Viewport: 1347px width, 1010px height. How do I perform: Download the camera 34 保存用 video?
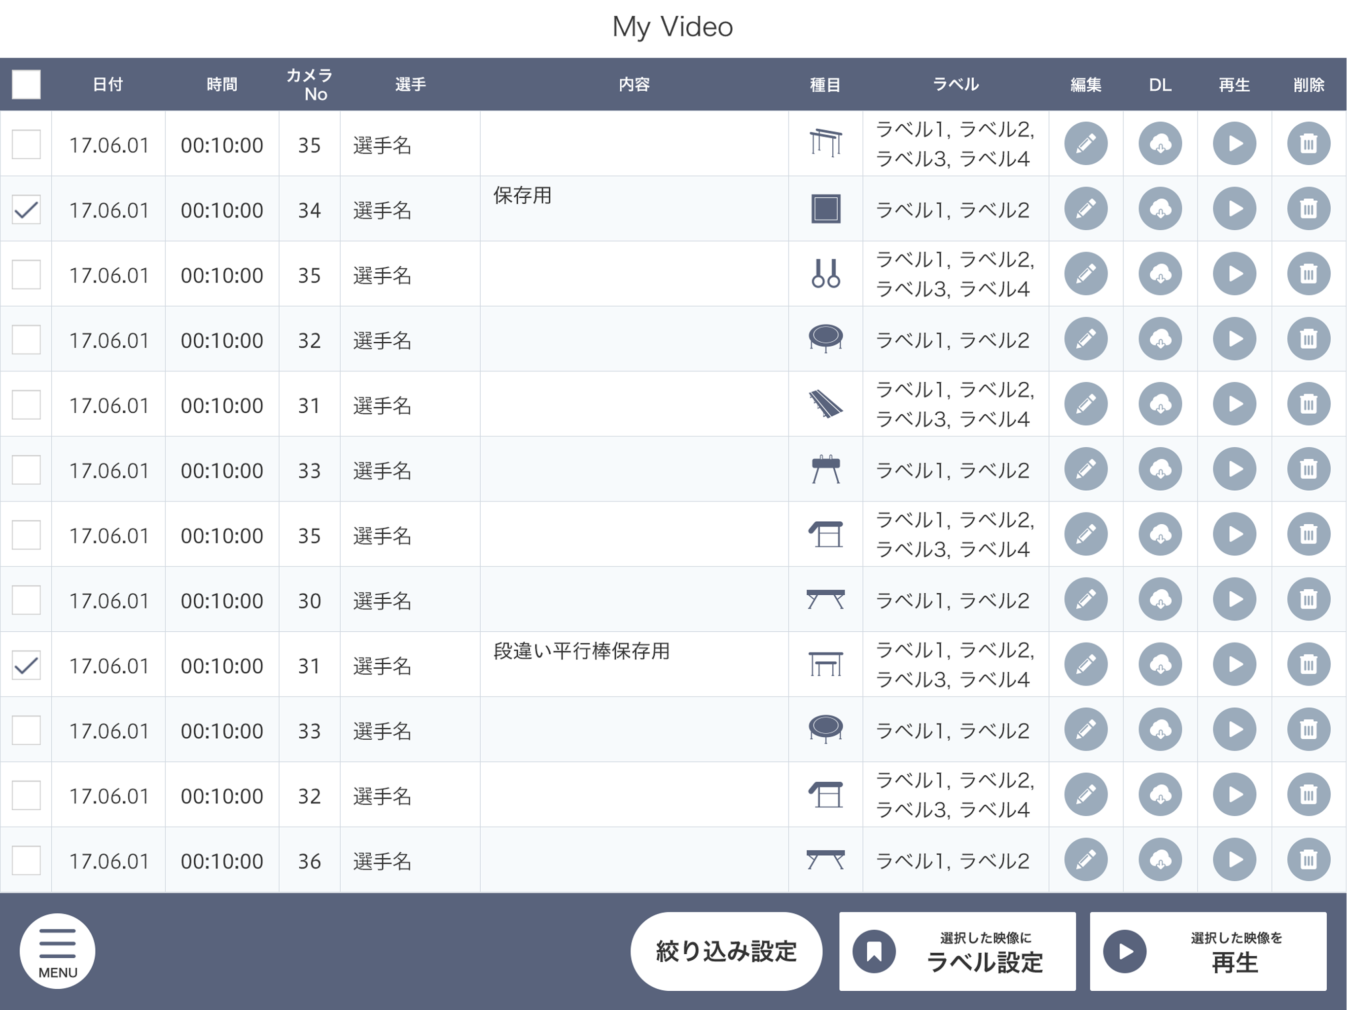[x=1160, y=209]
